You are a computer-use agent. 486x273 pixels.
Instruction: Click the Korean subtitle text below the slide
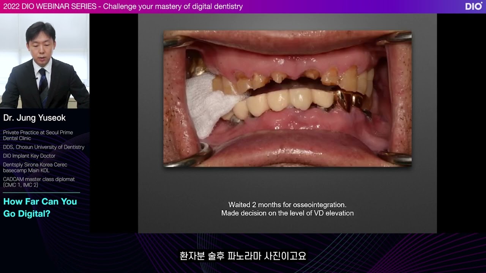click(243, 256)
